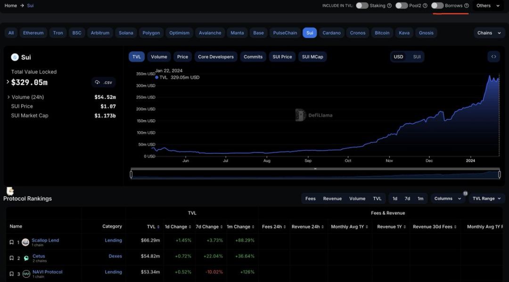This screenshot has width=509, height=282.
Task: Show Fees columns in rankings
Action: point(310,199)
